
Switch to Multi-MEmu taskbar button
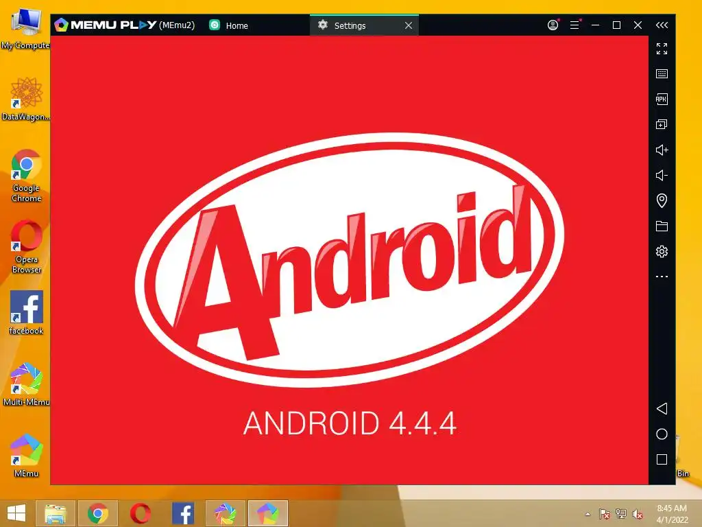(x=225, y=513)
